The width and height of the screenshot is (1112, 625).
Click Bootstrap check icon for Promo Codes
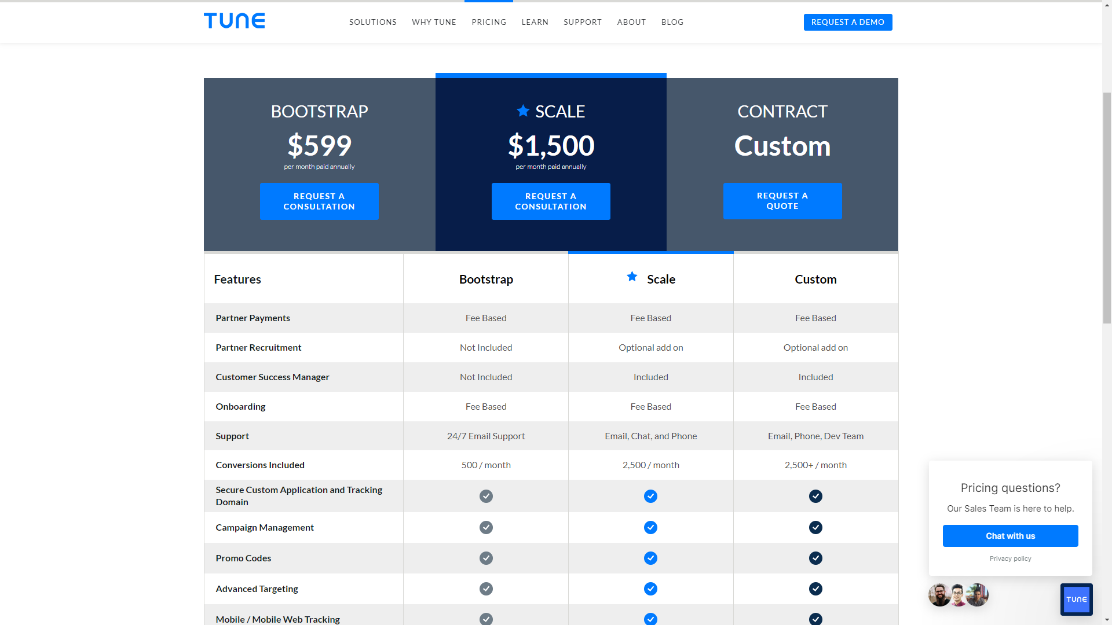pyautogui.click(x=486, y=558)
